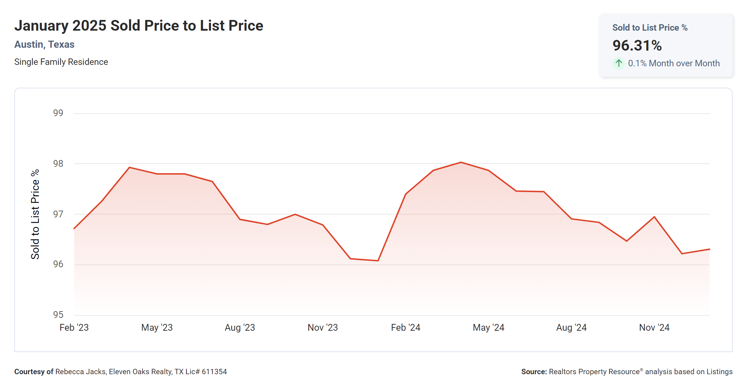
Task: Click the May '24 x-axis label
Action: pos(488,327)
